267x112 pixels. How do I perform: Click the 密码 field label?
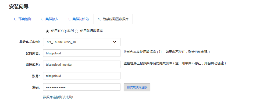tap(36, 87)
